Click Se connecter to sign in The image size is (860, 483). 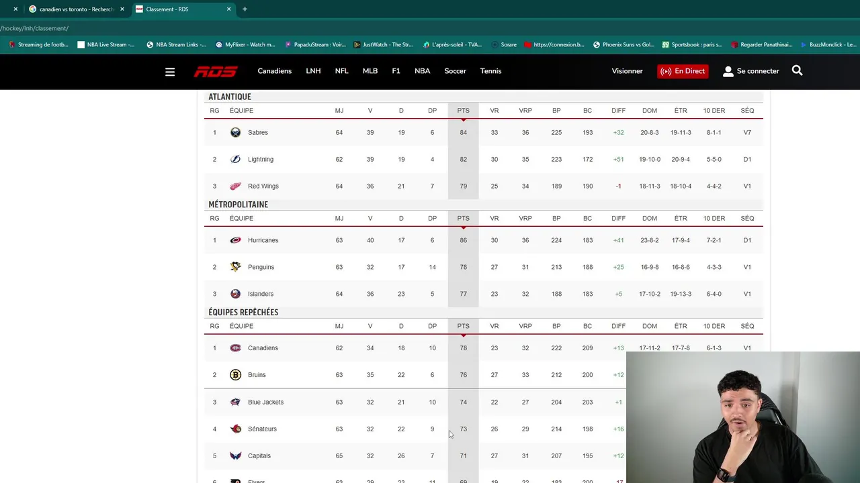[750, 71]
